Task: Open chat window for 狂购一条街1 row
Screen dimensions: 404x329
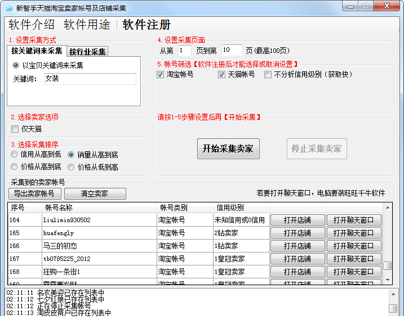Action: click(x=354, y=272)
